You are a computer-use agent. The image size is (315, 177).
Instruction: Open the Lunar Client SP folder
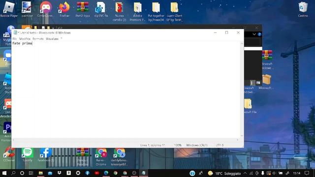174,12
